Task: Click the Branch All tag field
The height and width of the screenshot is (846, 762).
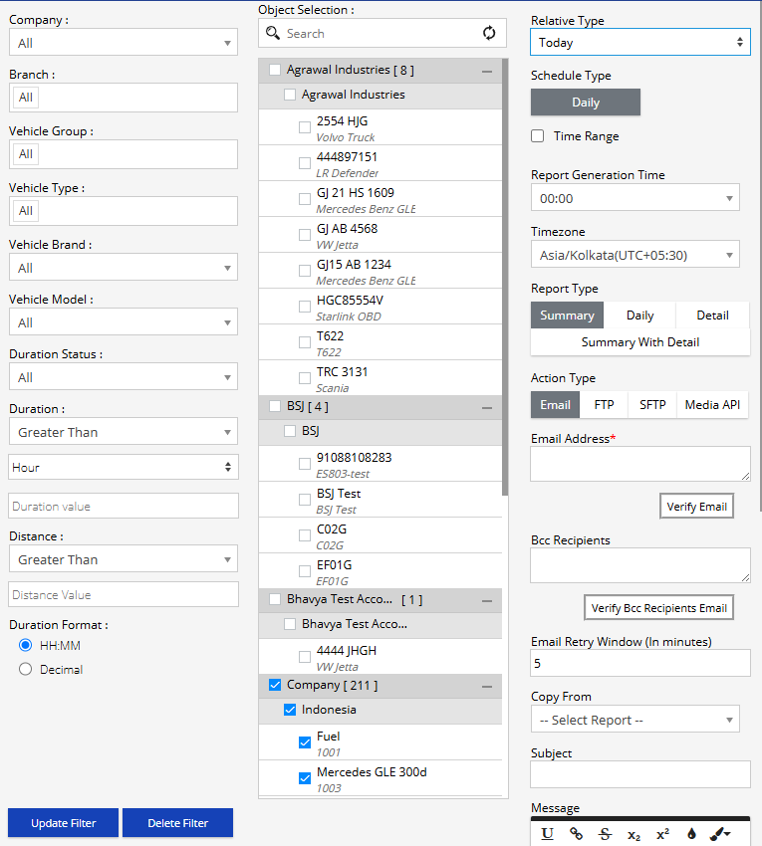Action: tap(124, 98)
